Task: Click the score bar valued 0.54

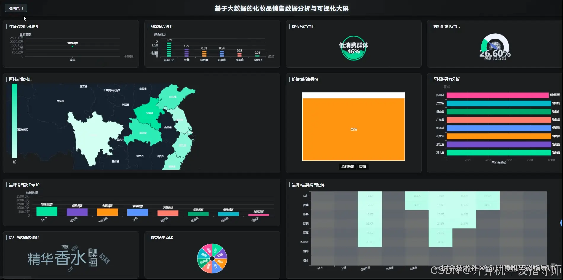Action: click(x=222, y=54)
